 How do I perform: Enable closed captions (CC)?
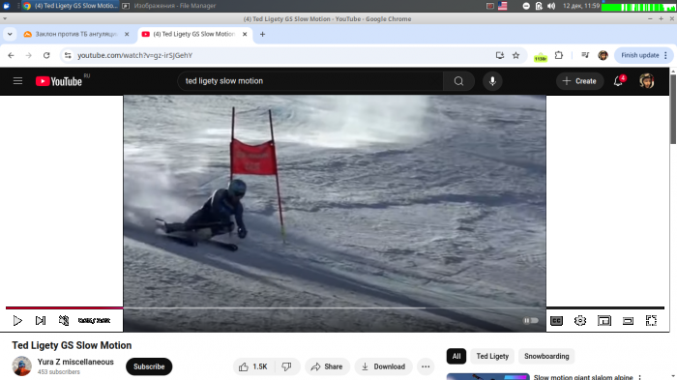556,320
